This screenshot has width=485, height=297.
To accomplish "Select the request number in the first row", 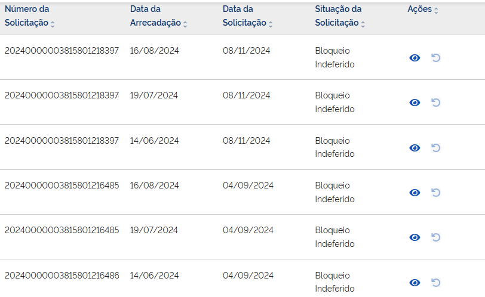I will (x=62, y=51).
